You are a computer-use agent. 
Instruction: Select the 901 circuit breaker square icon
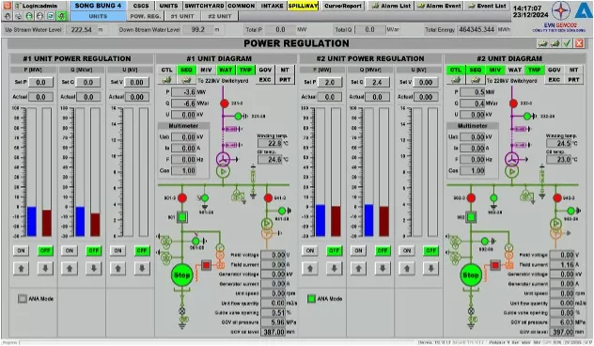point(182,217)
